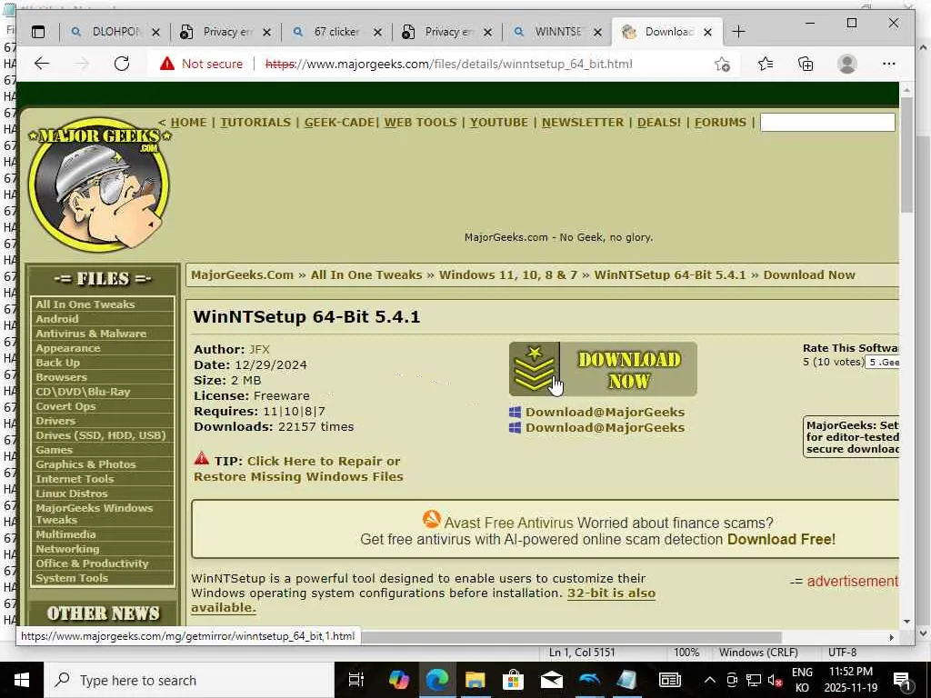
Task: Switch to the first Privacy error tab
Action: pos(226,32)
